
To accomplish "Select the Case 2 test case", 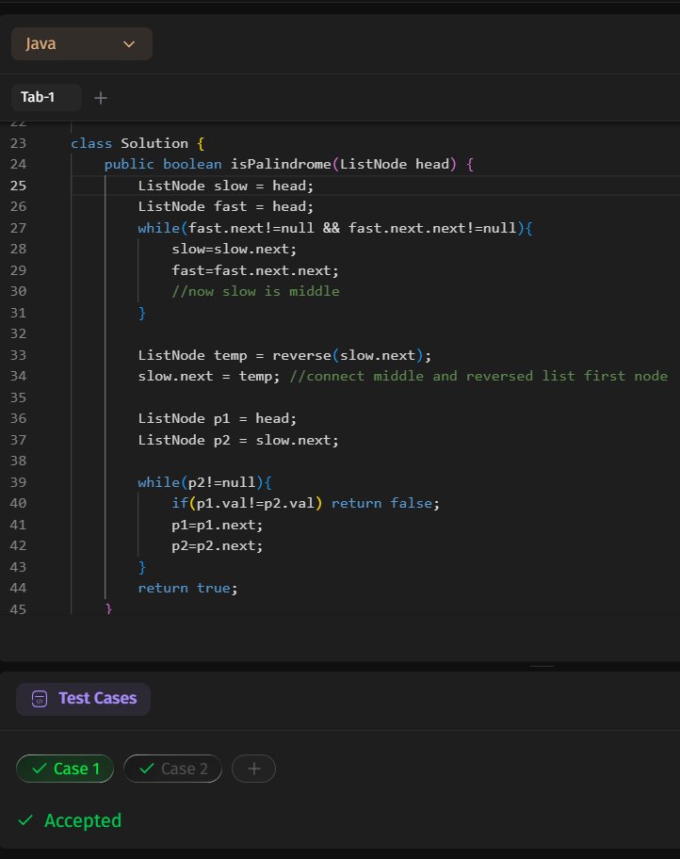I will [172, 769].
